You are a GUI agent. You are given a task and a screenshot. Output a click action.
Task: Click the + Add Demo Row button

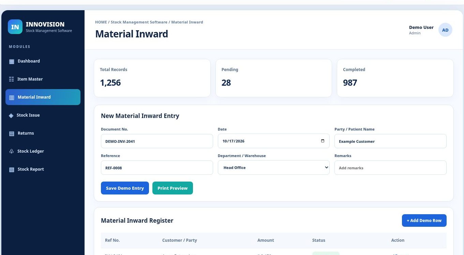pos(424,220)
